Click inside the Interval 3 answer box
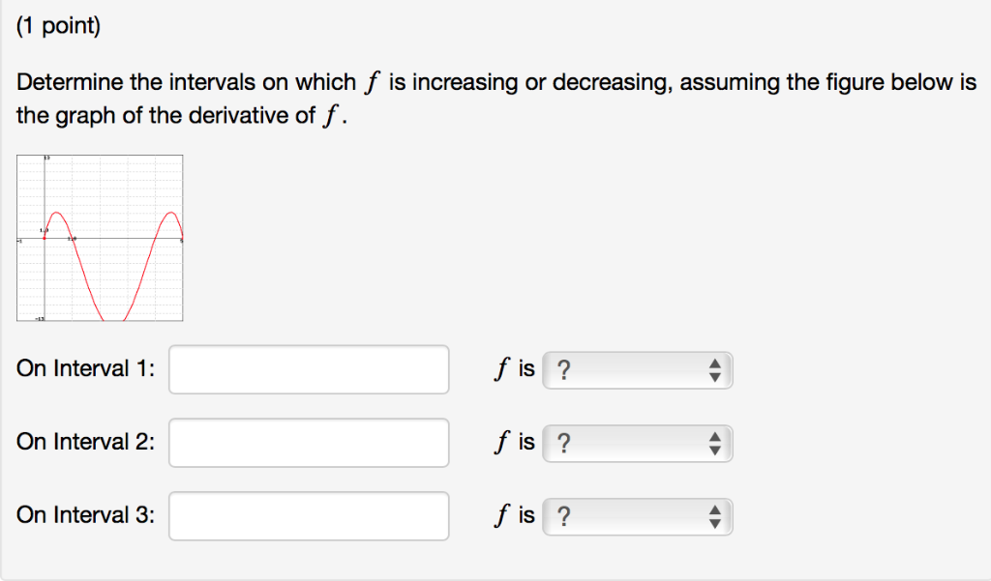This screenshot has width=991, height=581. [310, 516]
